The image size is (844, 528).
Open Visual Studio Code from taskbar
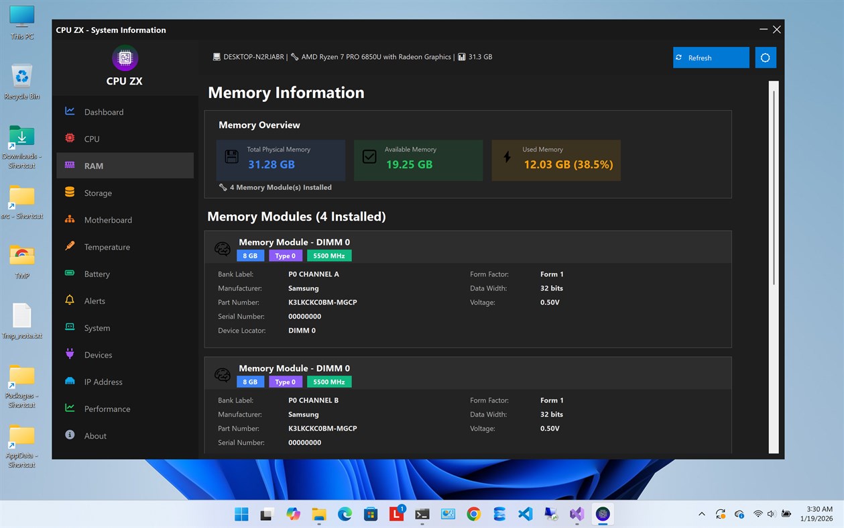[526, 515]
